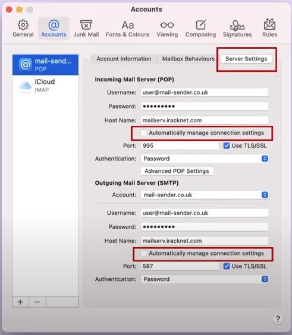Screen dimensions: 292x335
Task: Click the incoming Password field
Action: 205,106
